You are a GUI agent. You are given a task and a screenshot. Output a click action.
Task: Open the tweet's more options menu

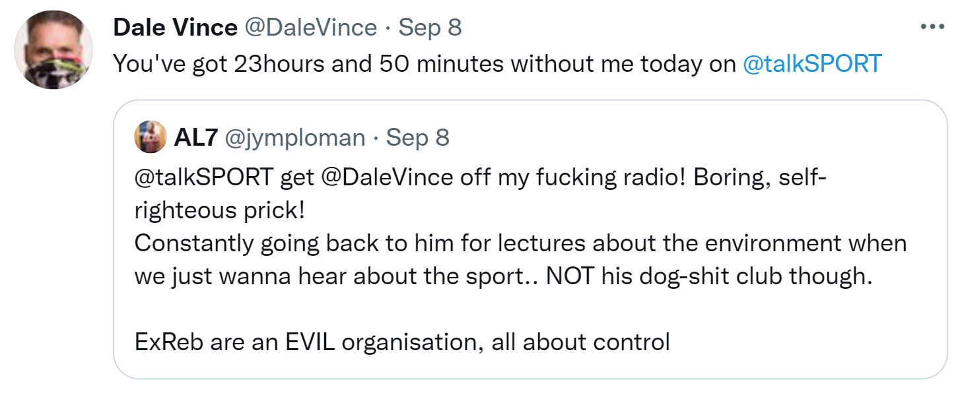[932, 27]
